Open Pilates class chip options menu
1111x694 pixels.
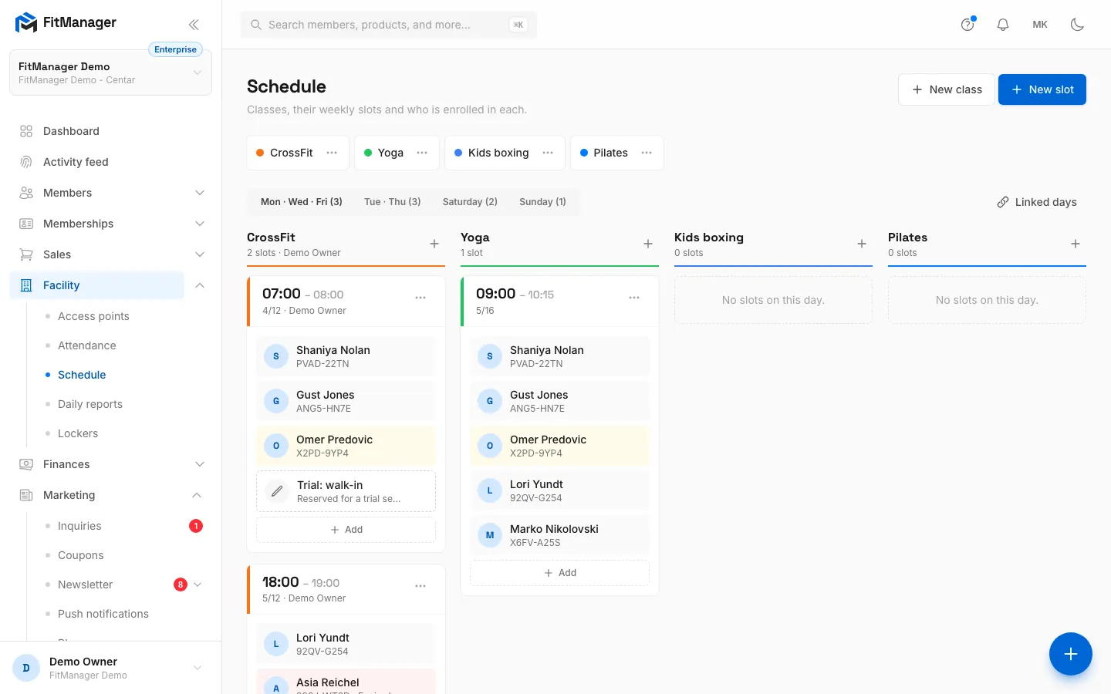pyautogui.click(x=647, y=153)
